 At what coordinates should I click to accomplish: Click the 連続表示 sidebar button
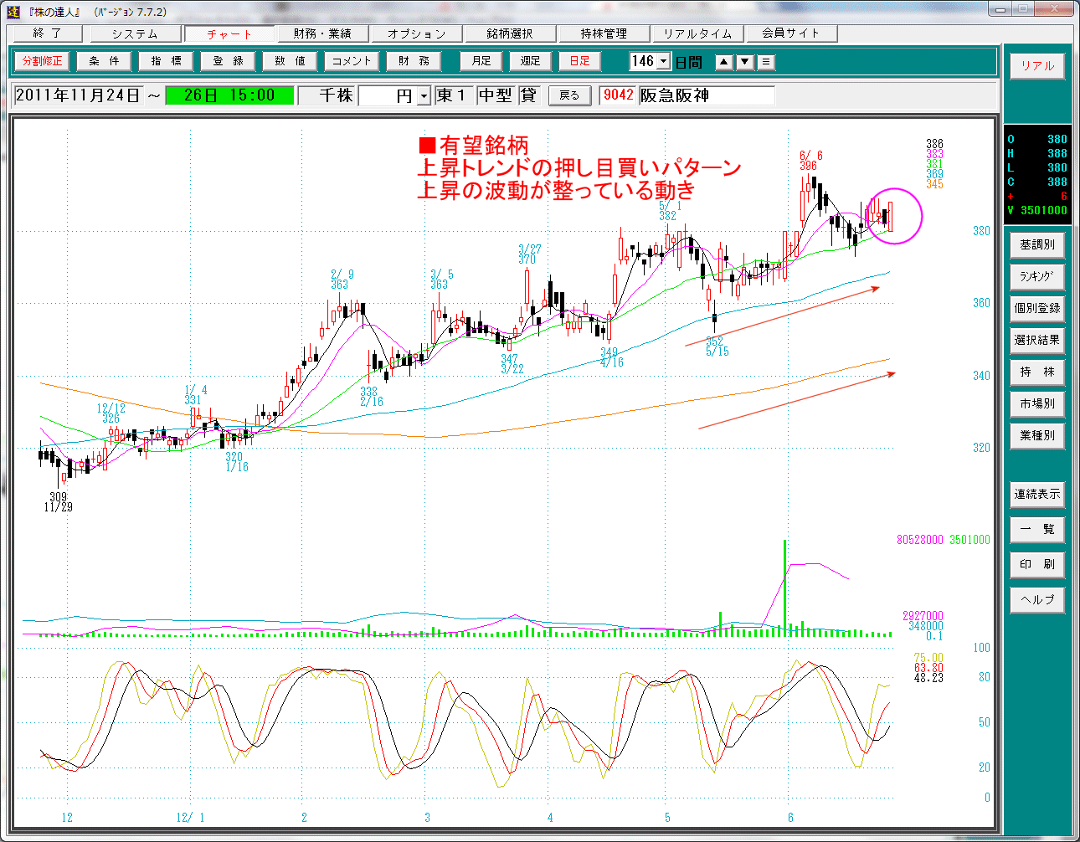tap(1037, 494)
